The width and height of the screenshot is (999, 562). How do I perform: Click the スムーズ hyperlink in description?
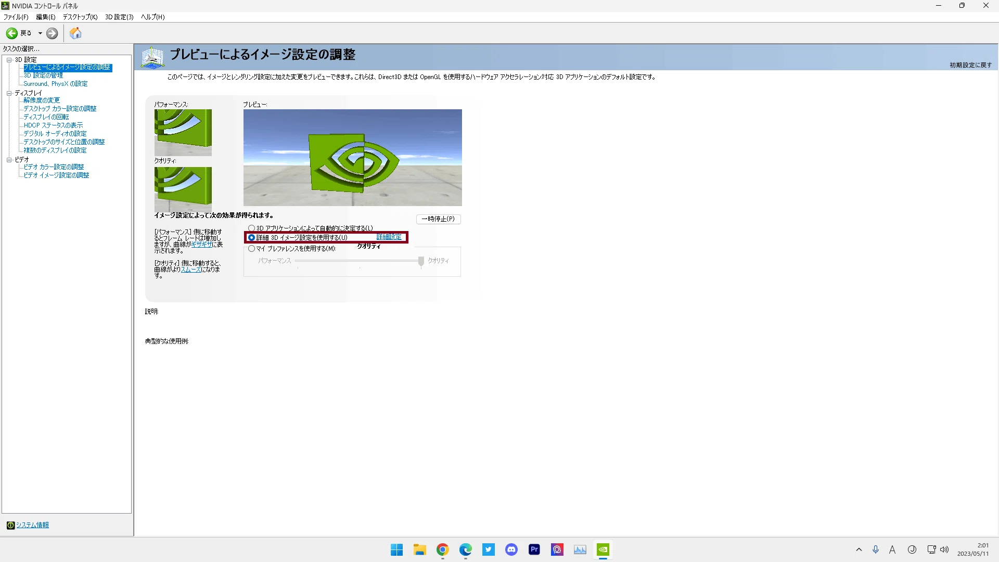(x=191, y=270)
